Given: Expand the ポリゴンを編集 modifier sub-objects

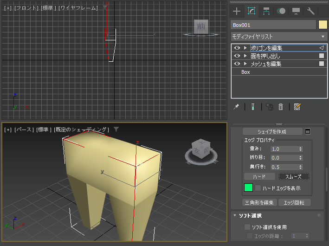Looking at the screenshot, I should click(x=245, y=48).
